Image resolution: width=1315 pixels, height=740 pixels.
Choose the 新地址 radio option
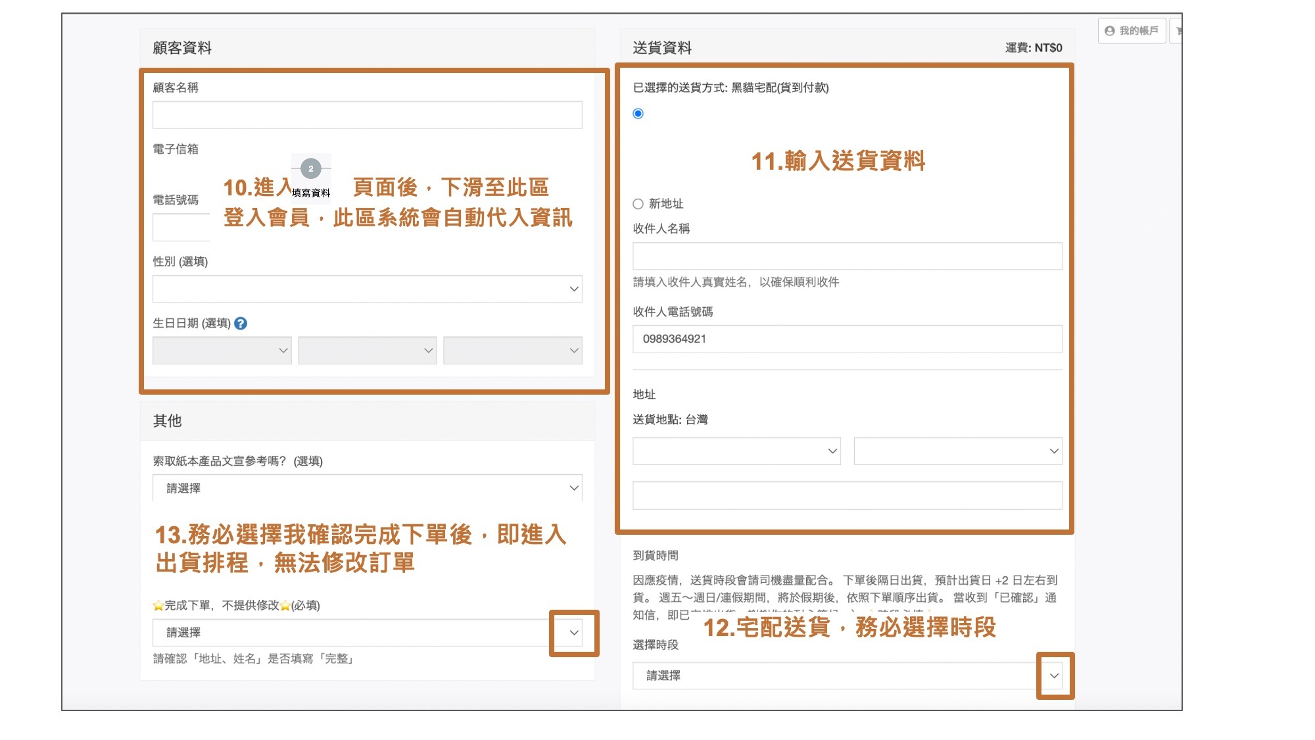(638, 204)
